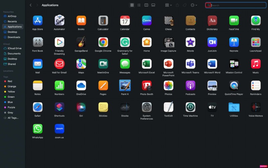Select the Calculator app icon
Image resolution: width=268 pixels, height=168 pixels.
103,20
